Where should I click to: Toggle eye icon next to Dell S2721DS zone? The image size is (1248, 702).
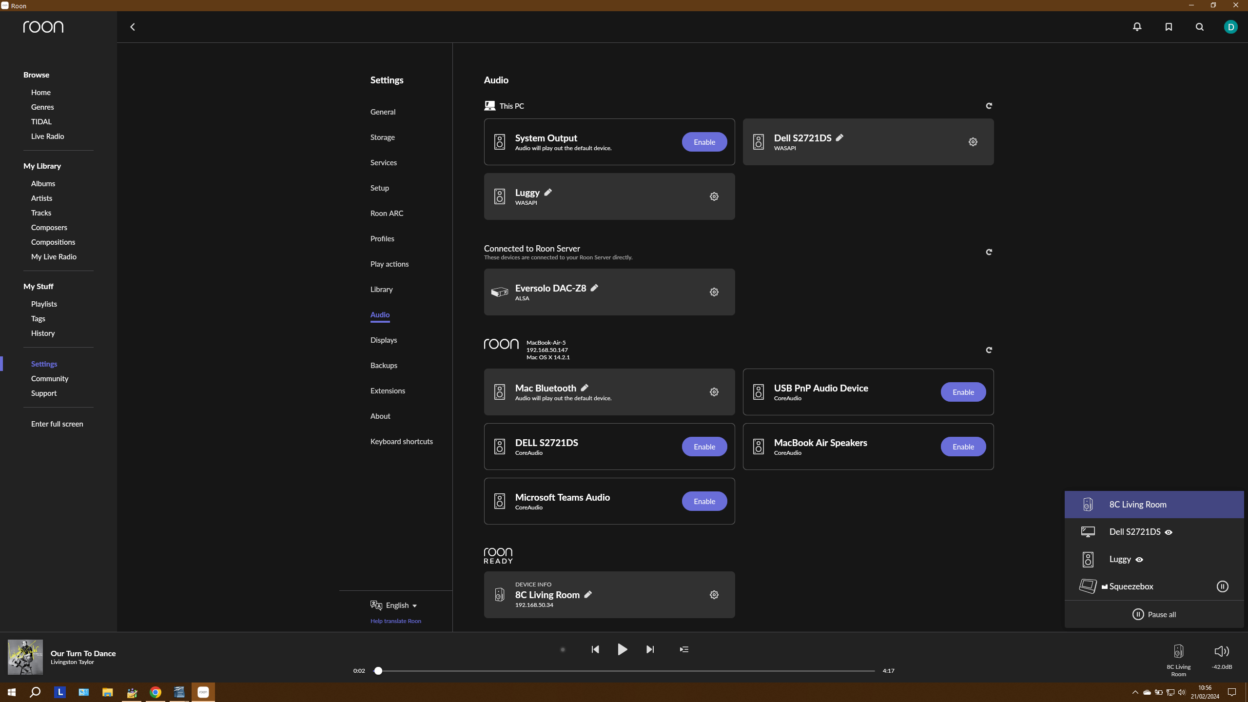point(1169,532)
